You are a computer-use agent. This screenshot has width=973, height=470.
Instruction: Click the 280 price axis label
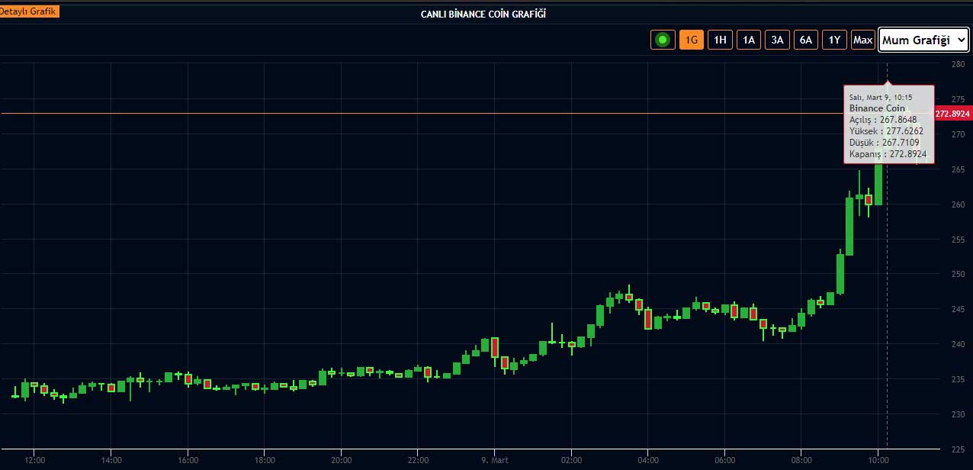point(958,64)
